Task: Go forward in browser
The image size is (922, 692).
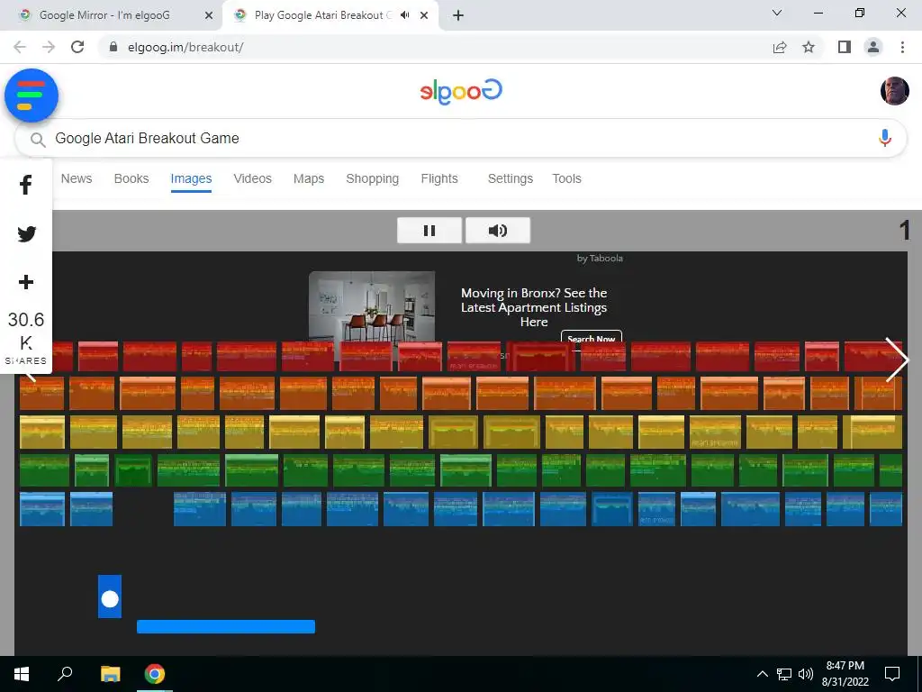Action: point(49,47)
